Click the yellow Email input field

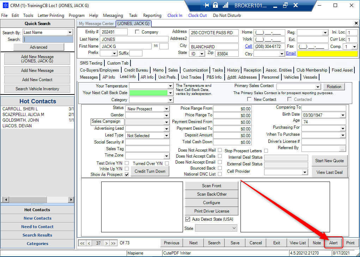[x=328, y=54]
